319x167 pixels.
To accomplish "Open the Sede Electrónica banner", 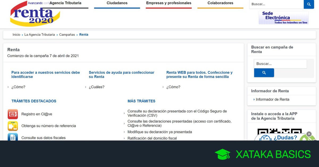I will [x=283, y=18].
